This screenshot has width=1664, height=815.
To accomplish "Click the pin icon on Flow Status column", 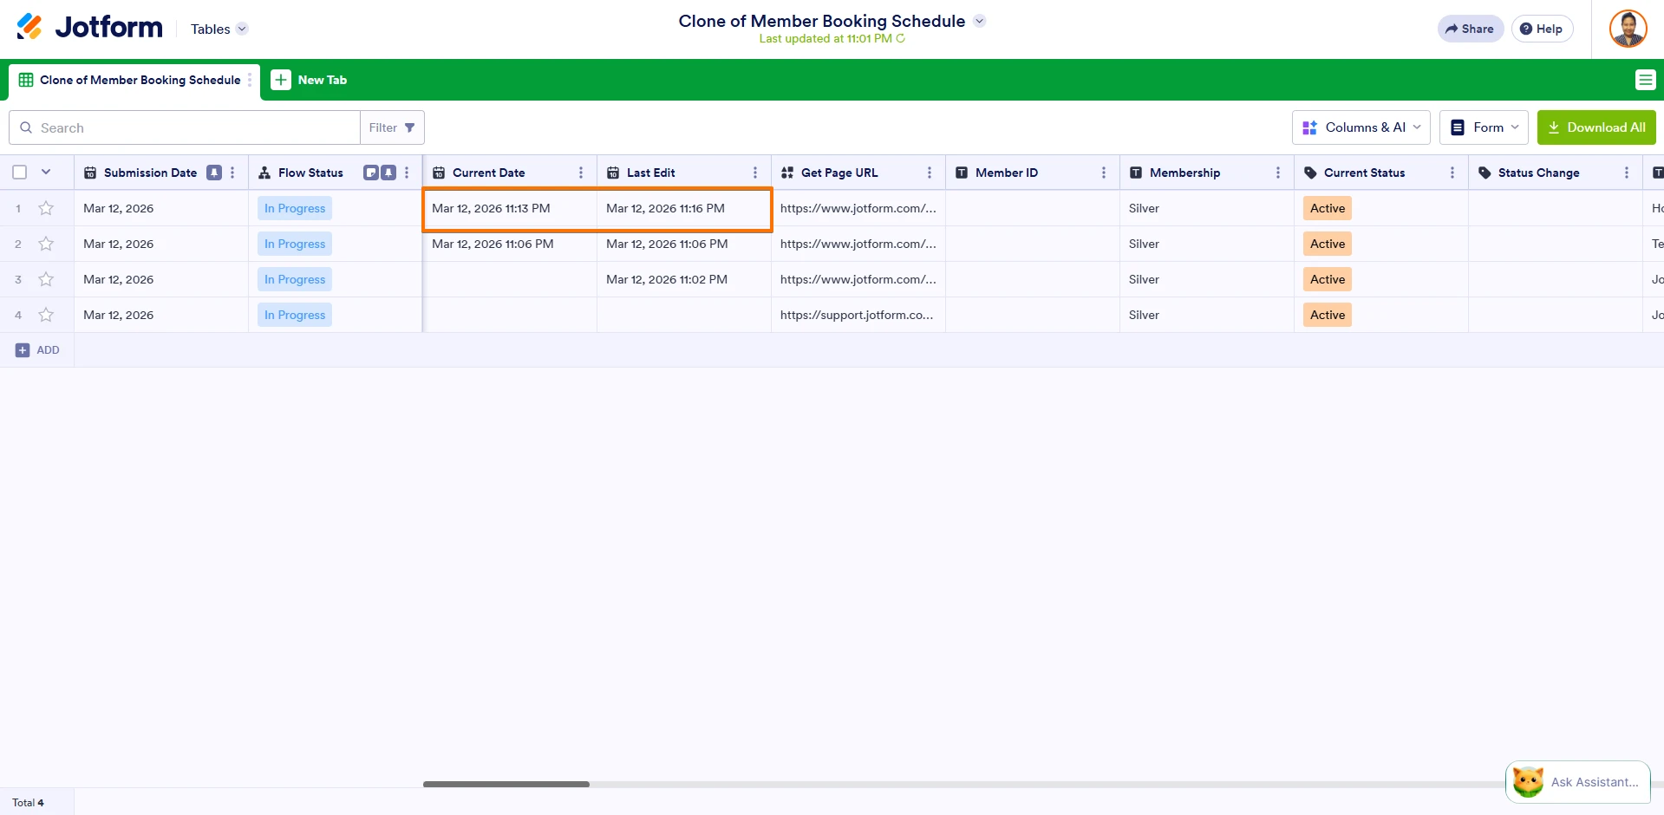I will coord(388,173).
